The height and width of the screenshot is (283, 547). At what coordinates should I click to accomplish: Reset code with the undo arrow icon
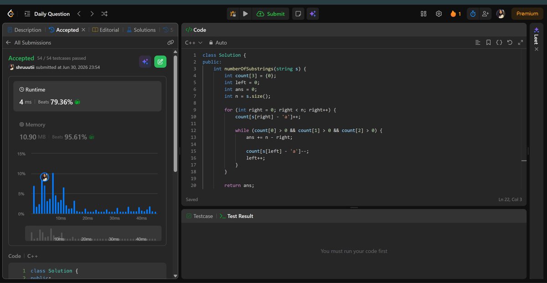[x=510, y=42]
